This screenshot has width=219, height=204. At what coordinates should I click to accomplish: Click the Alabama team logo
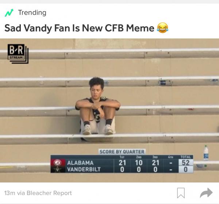click(58, 162)
